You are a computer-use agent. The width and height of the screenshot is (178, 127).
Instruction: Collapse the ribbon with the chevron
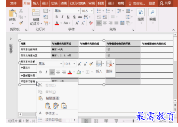(x=174, y=30)
